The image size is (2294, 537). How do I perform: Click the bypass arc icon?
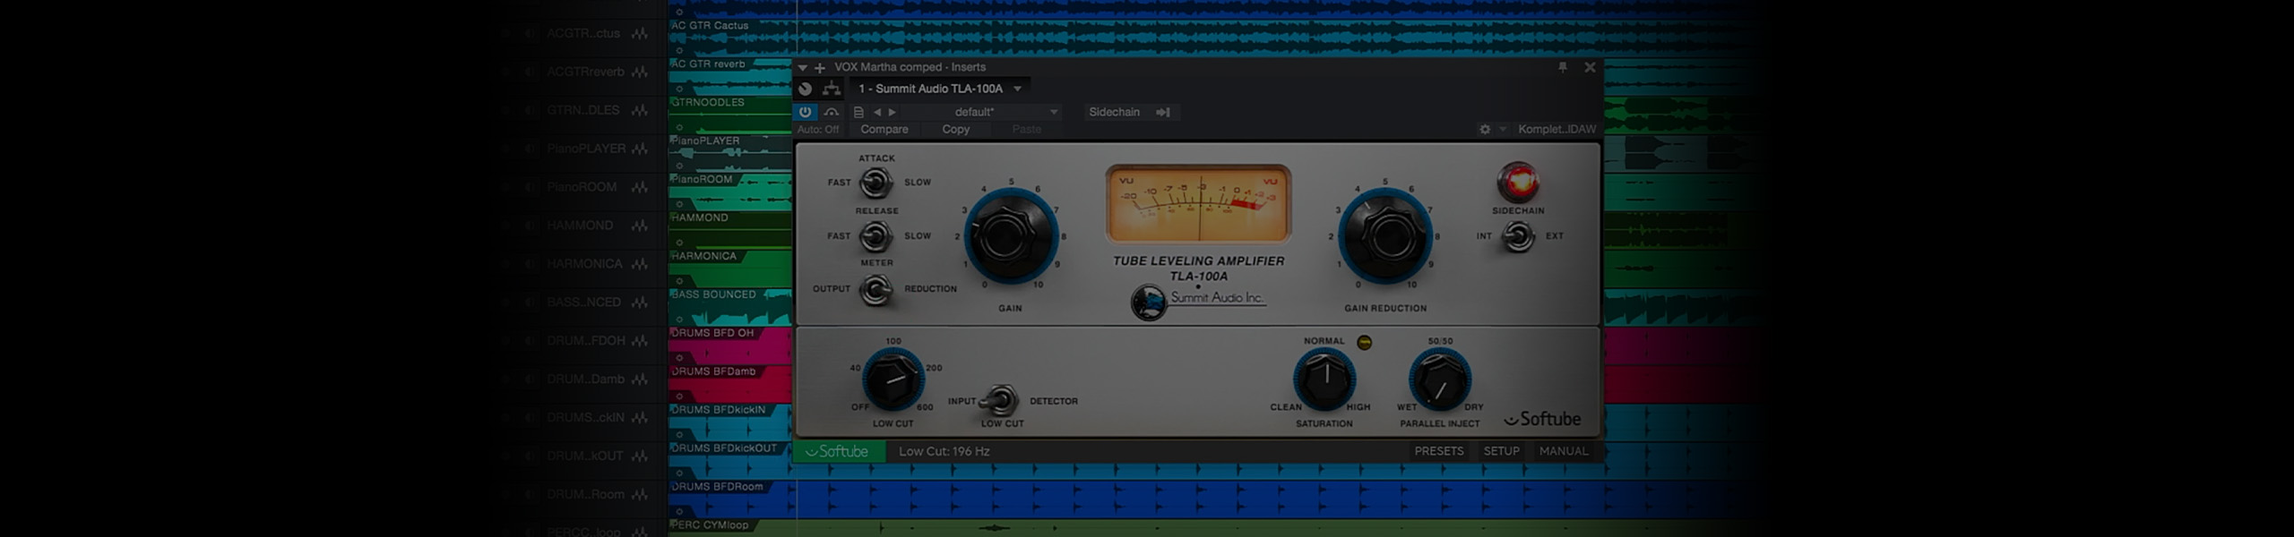(832, 112)
